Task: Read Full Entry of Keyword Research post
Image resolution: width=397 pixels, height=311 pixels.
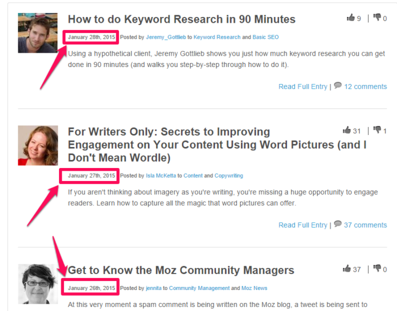Action: [x=303, y=87]
